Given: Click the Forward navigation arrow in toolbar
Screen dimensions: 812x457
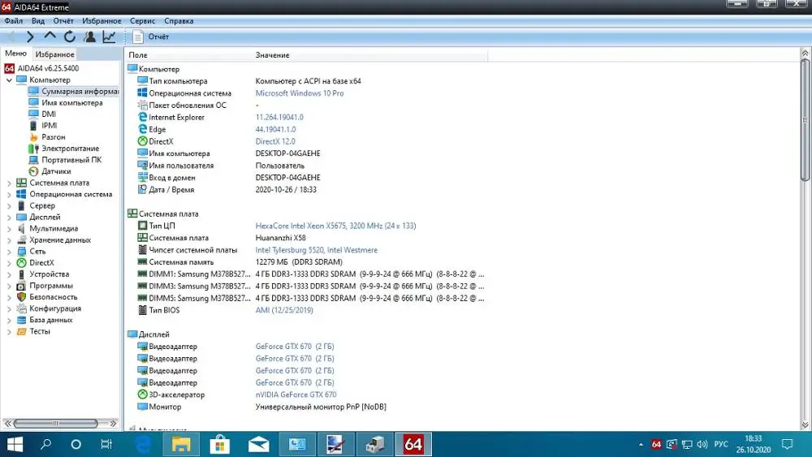Looking at the screenshot, I should (x=30, y=37).
